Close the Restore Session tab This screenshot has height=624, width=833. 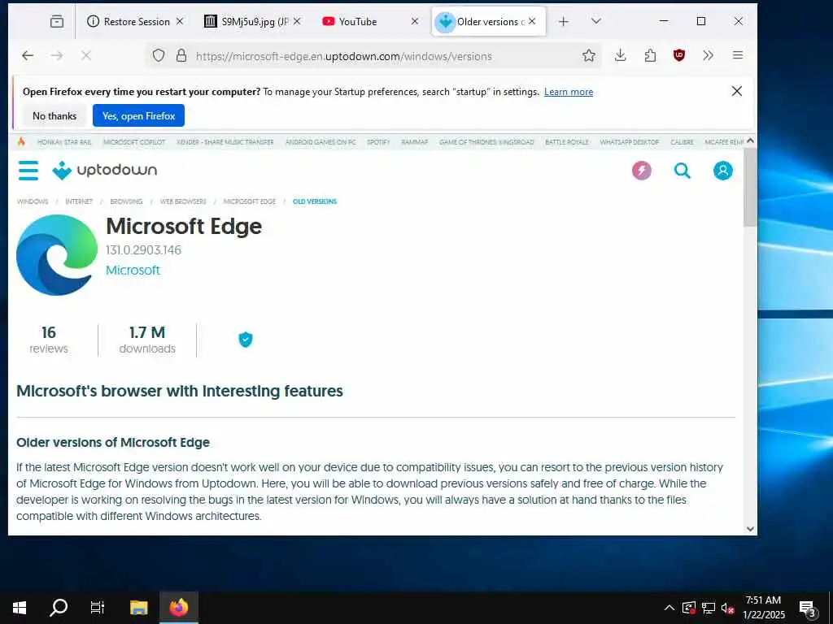coord(180,21)
